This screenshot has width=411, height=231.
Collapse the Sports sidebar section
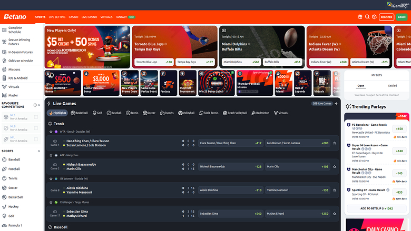point(39,151)
